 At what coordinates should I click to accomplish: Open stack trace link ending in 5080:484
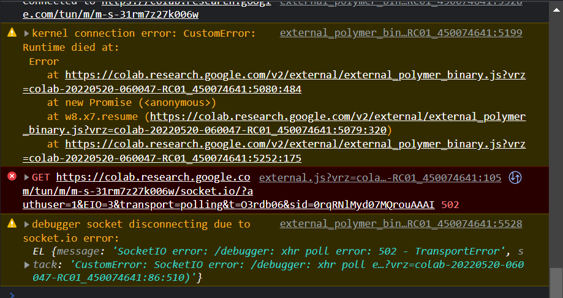pyautogui.click(x=274, y=82)
